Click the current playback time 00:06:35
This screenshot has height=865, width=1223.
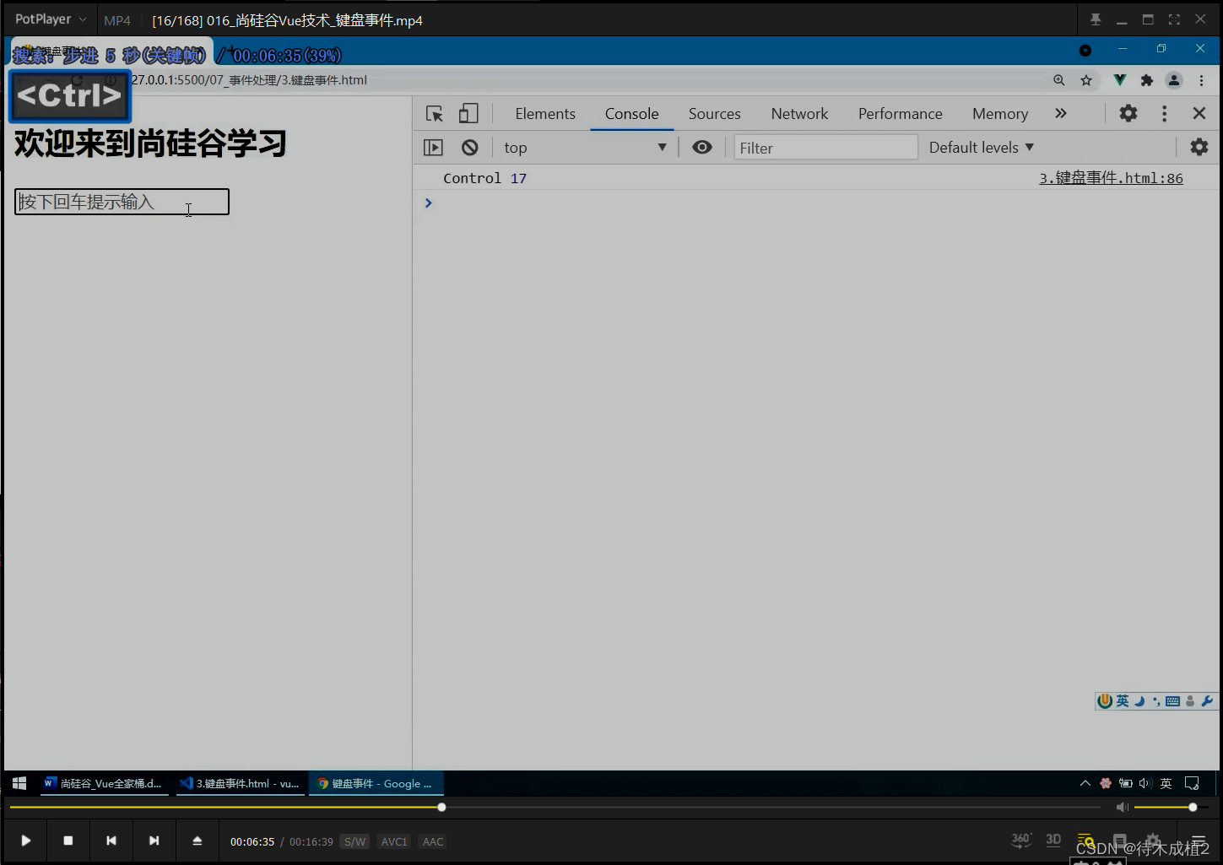(x=252, y=841)
